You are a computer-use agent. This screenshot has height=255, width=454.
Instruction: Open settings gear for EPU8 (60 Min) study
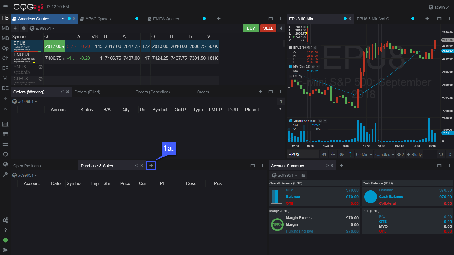(x=315, y=48)
